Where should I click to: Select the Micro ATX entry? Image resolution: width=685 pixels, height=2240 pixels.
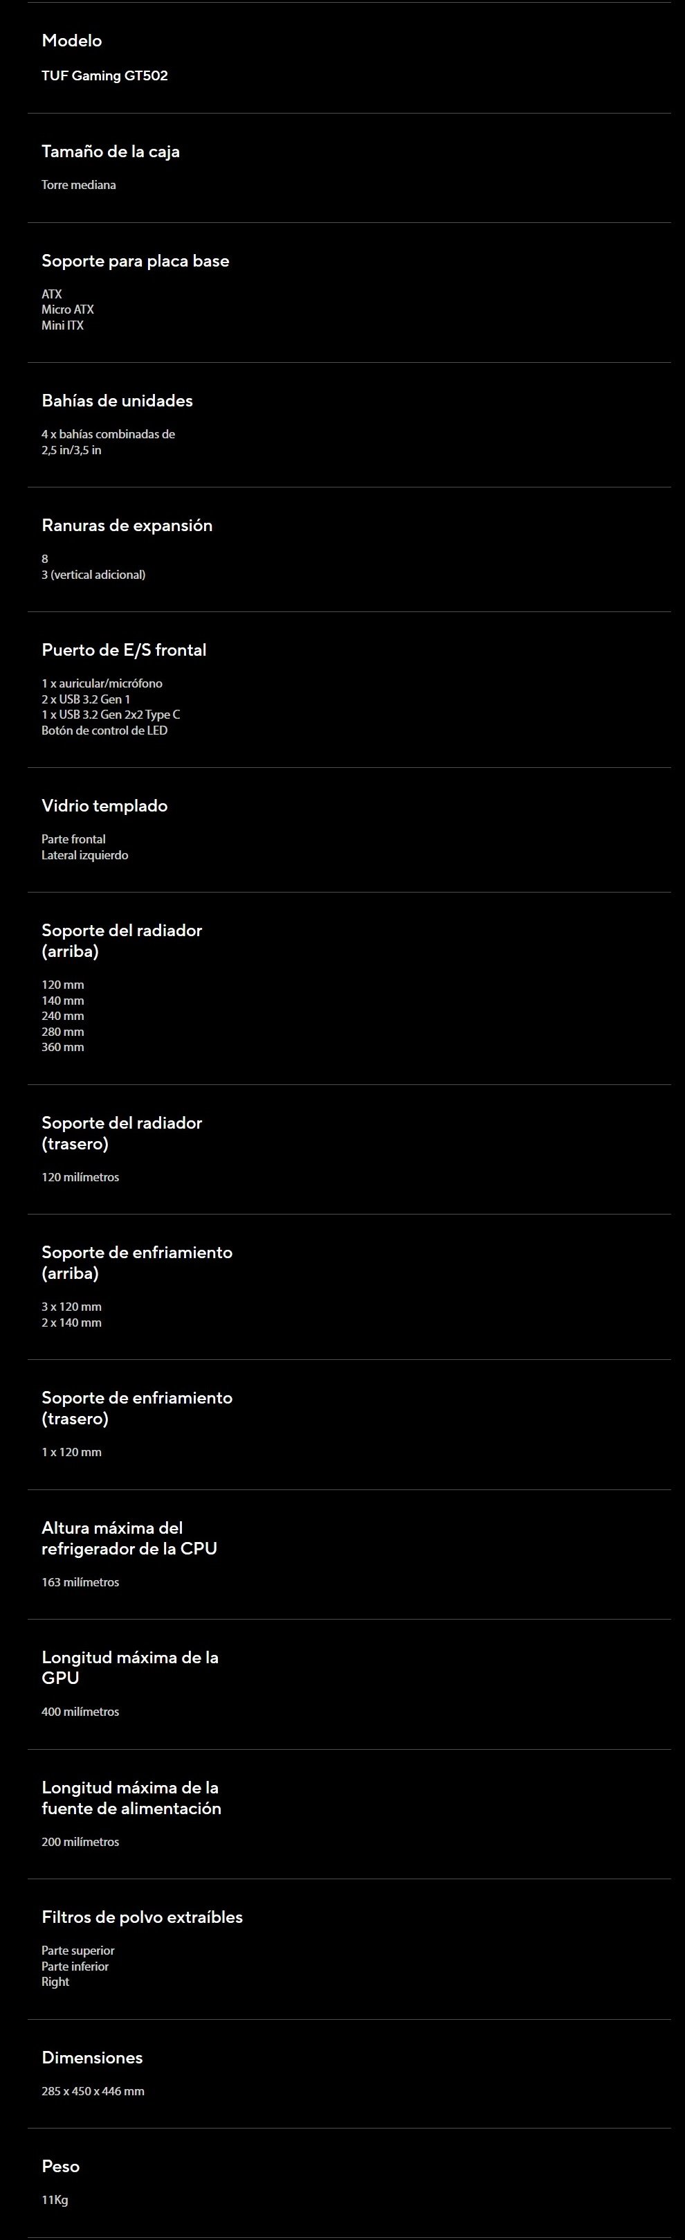point(67,310)
